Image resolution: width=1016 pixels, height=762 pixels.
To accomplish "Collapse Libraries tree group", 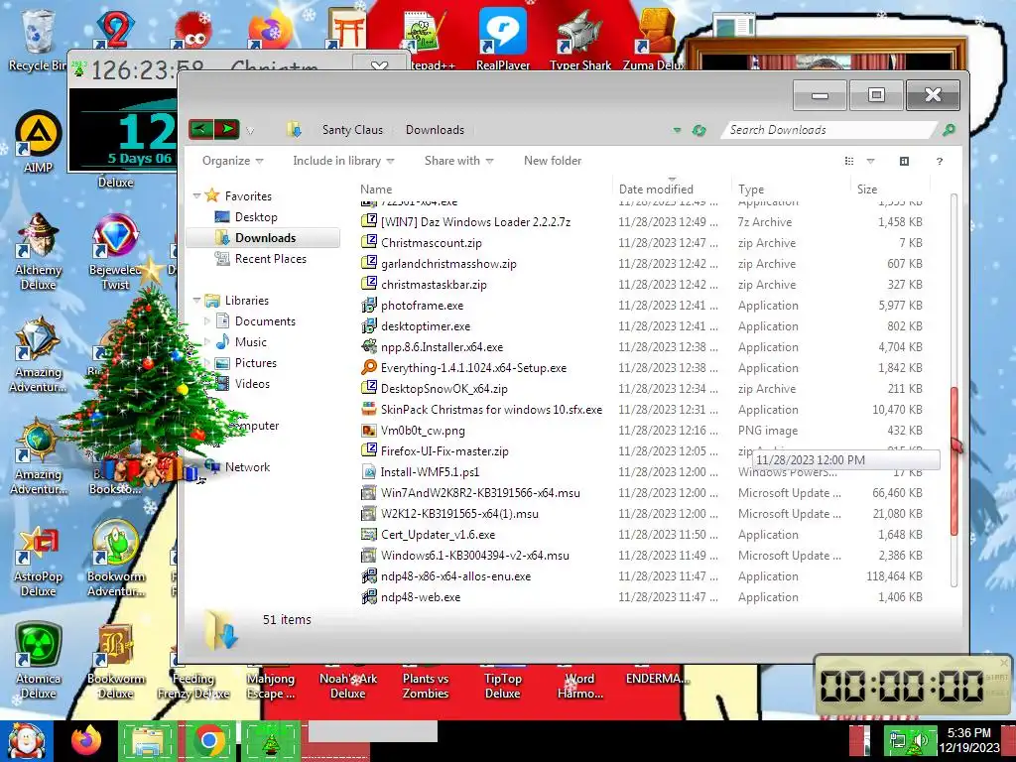I will point(196,300).
